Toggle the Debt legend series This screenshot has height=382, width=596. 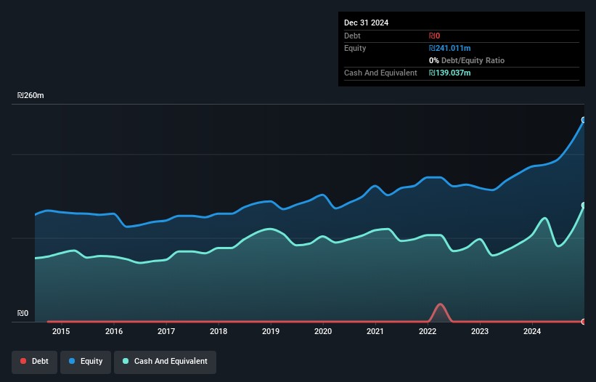pyautogui.click(x=35, y=361)
